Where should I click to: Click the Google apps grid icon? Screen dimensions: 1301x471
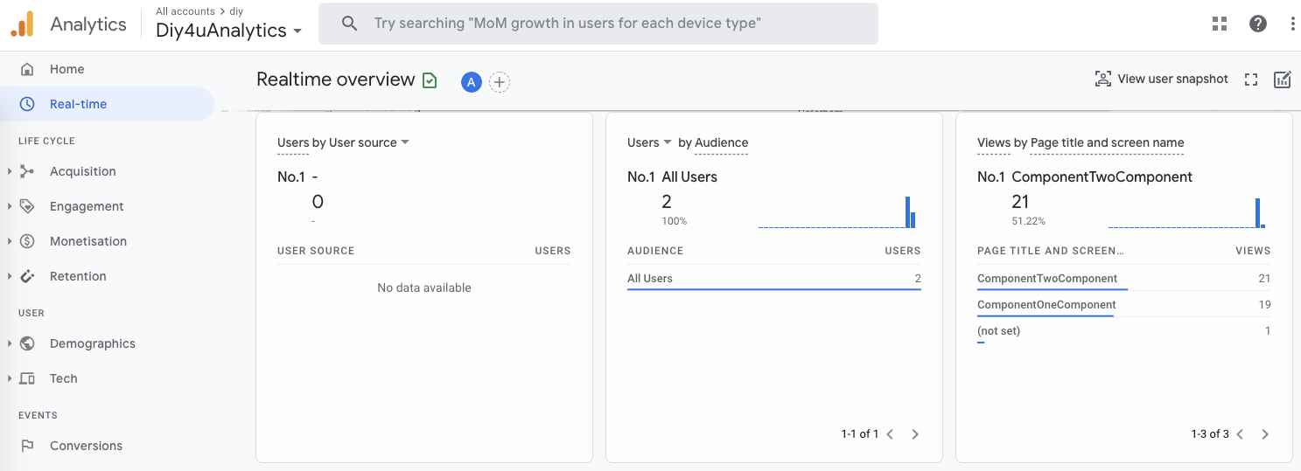[x=1220, y=24]
